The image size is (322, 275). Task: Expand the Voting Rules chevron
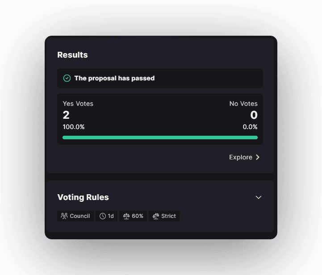[258, 197]
